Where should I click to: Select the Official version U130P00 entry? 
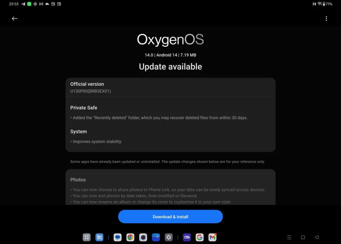pos(170,87)
